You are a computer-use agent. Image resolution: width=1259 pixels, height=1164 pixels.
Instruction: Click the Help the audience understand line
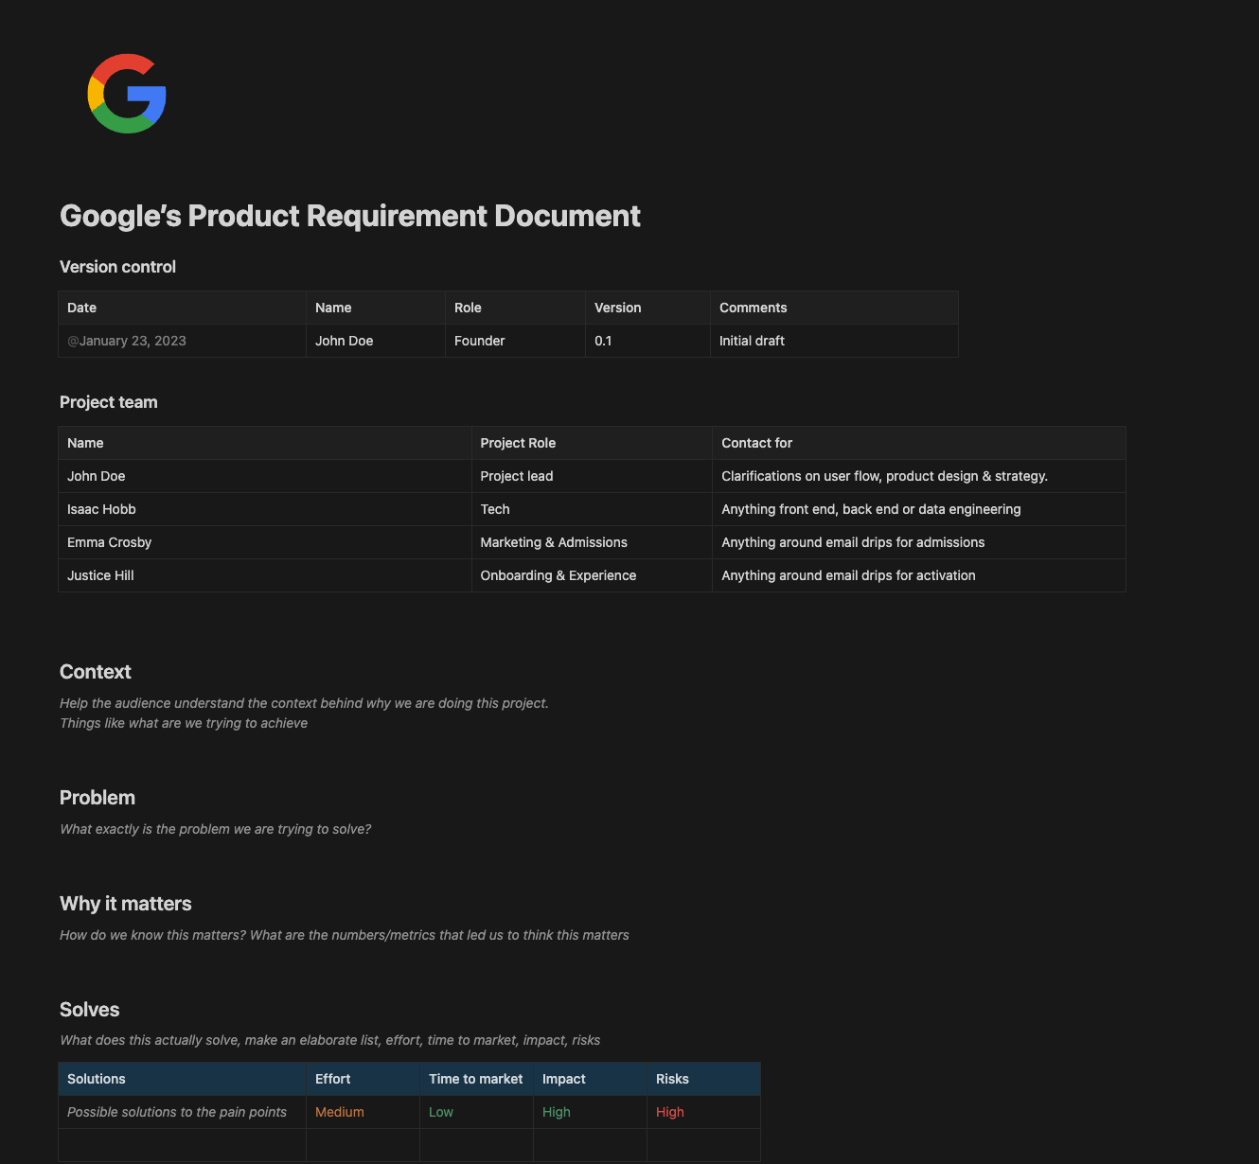click(304, 703)
